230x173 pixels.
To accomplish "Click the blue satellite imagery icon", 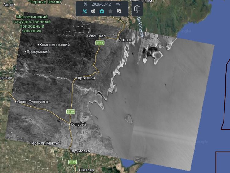I will tap(85, 11).
